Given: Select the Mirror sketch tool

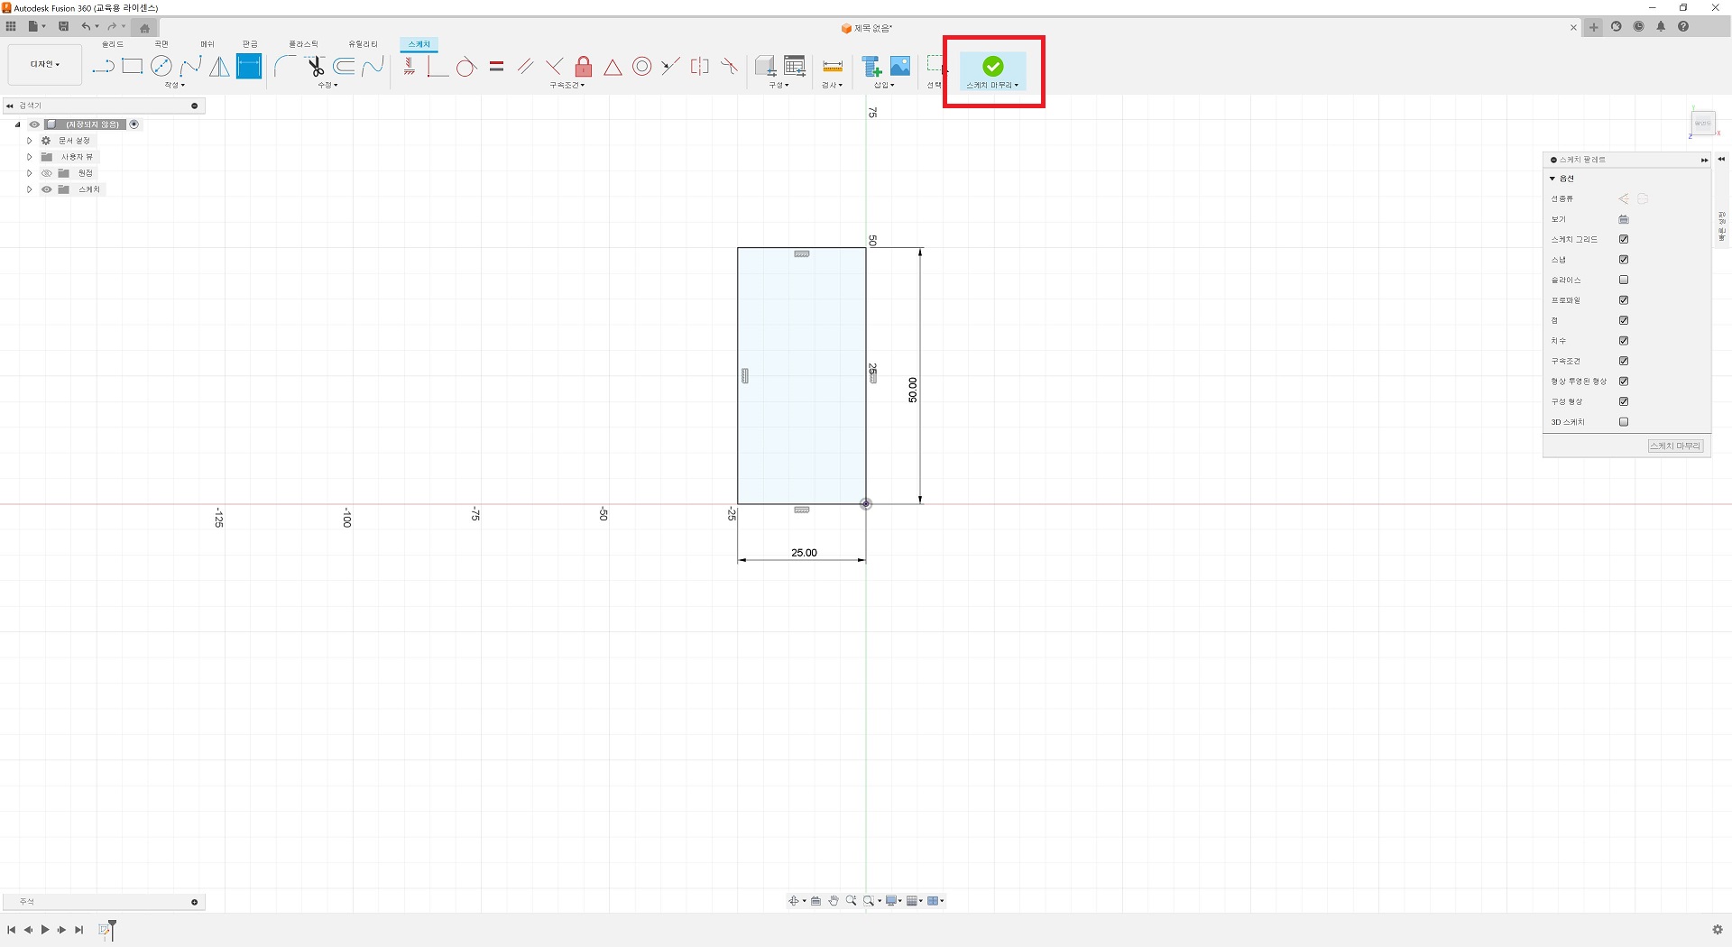Looking at the screenshot, I should [x=219, y=66].
